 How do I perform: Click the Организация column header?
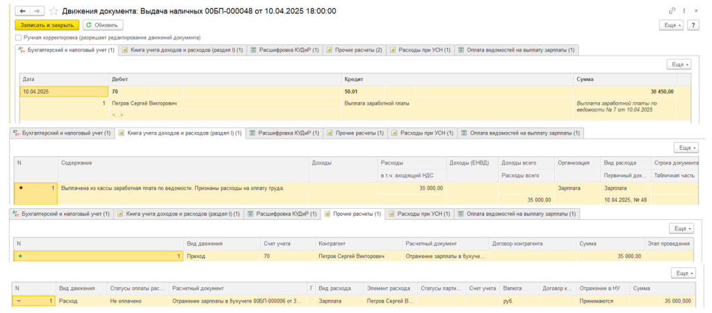click(x=576, y=162)
